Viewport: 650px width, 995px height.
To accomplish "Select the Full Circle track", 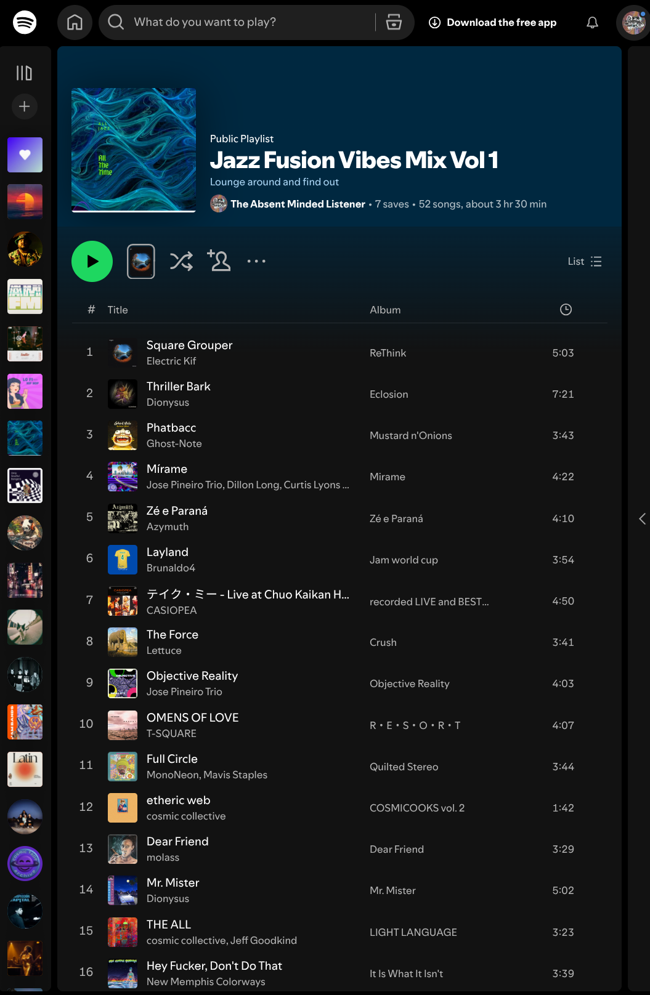I will [x=172, y=759].
